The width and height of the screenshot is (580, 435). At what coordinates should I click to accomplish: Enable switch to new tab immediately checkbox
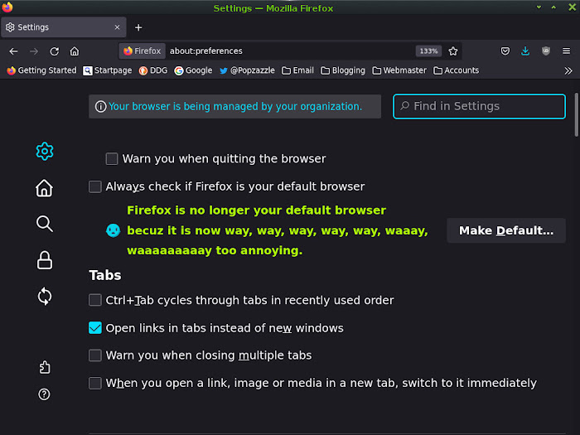pos(95,383)
